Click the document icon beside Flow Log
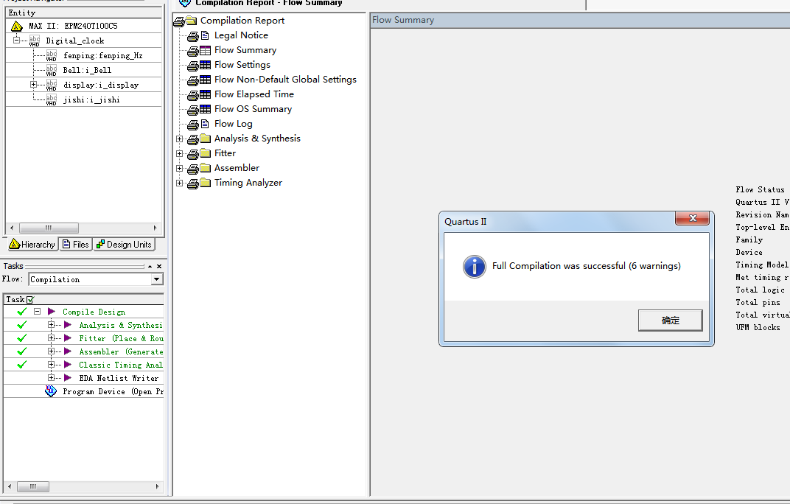The width and height of the screenshot is (790, 504). (x=205, y=124)
